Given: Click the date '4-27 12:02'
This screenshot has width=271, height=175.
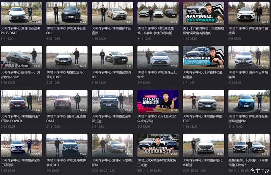Looking at the screenshot, I should [x=53, y=38].
